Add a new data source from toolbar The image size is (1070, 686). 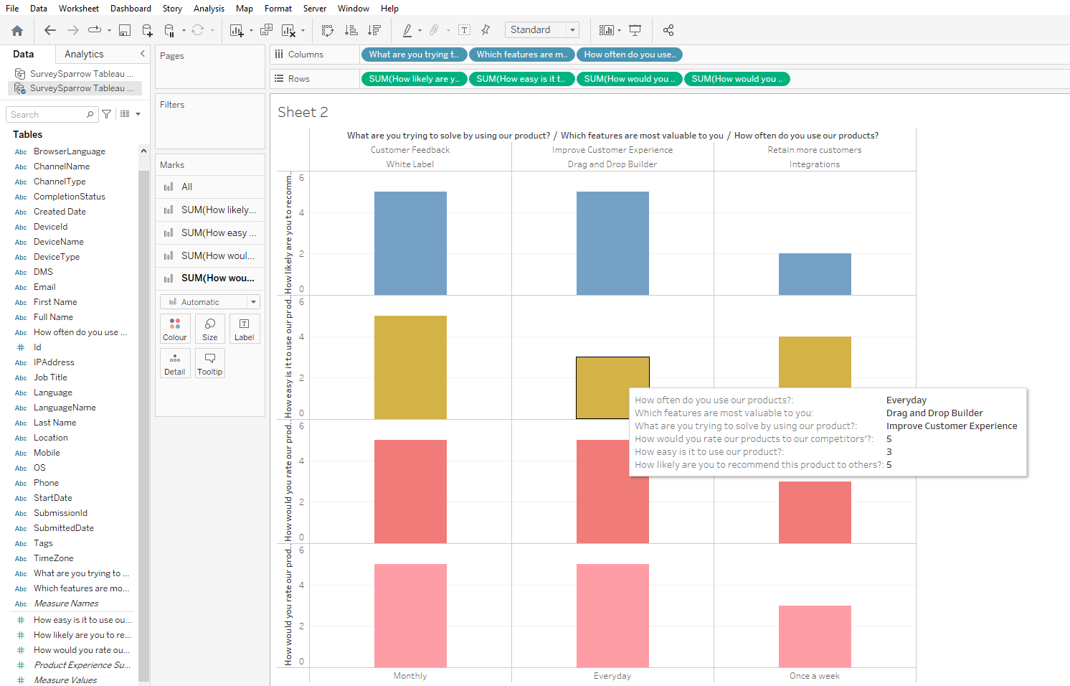(147, 30)
